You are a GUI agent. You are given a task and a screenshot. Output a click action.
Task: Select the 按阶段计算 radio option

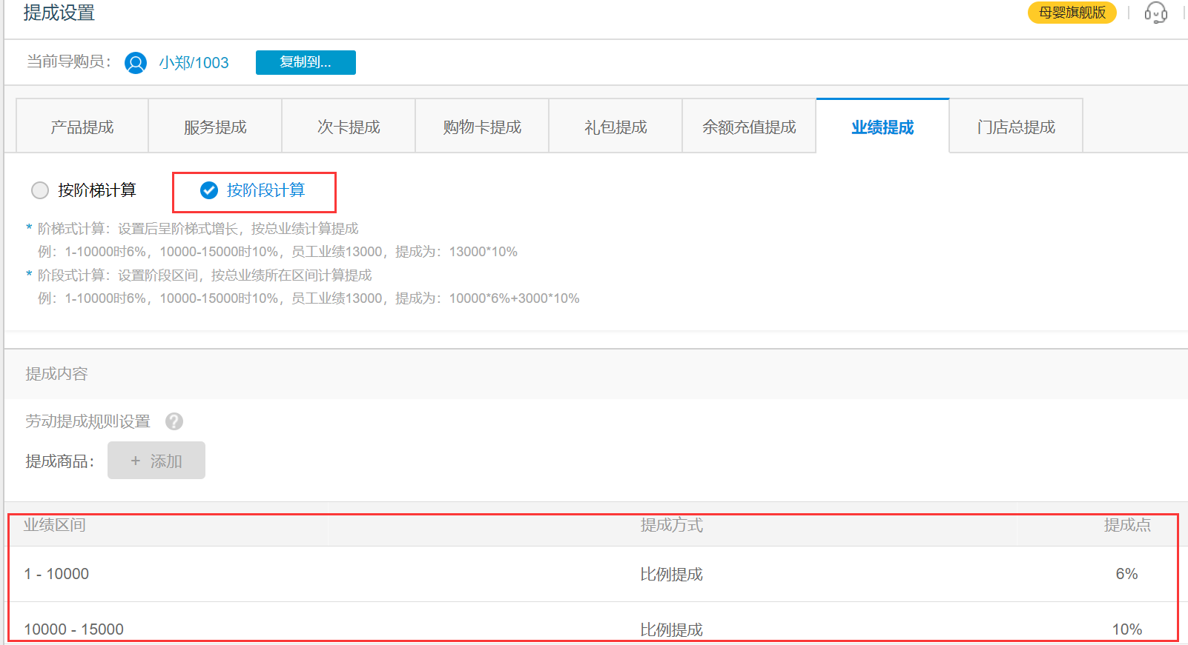pos(209,190)
